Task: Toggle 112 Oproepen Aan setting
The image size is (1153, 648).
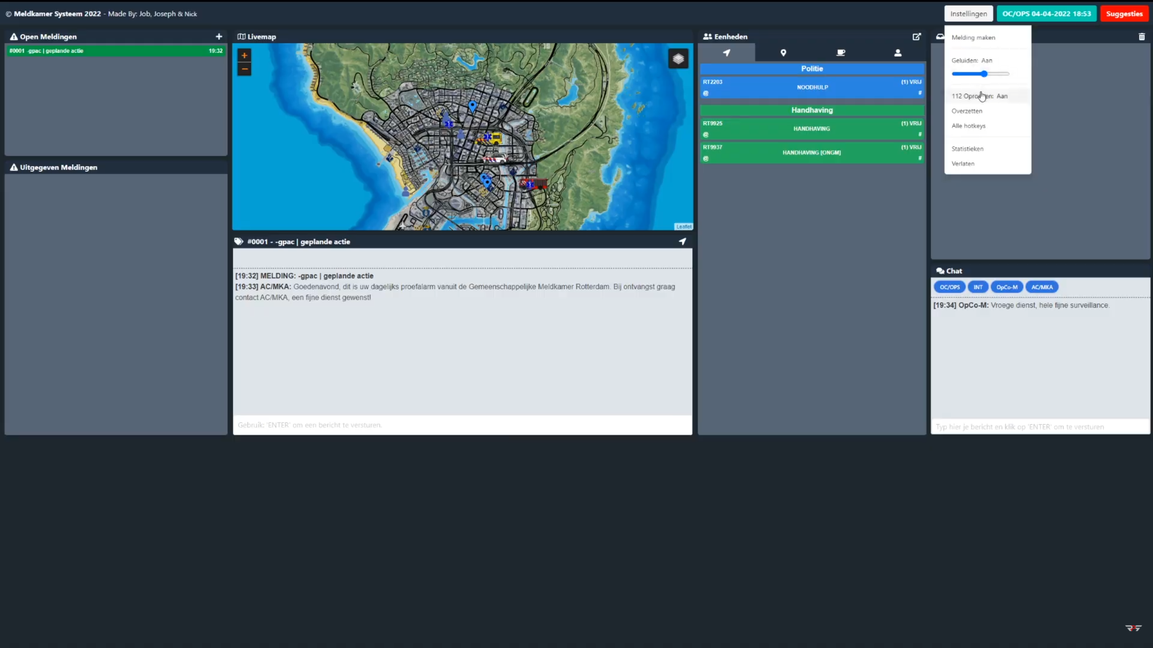Action: pos(979,96)
